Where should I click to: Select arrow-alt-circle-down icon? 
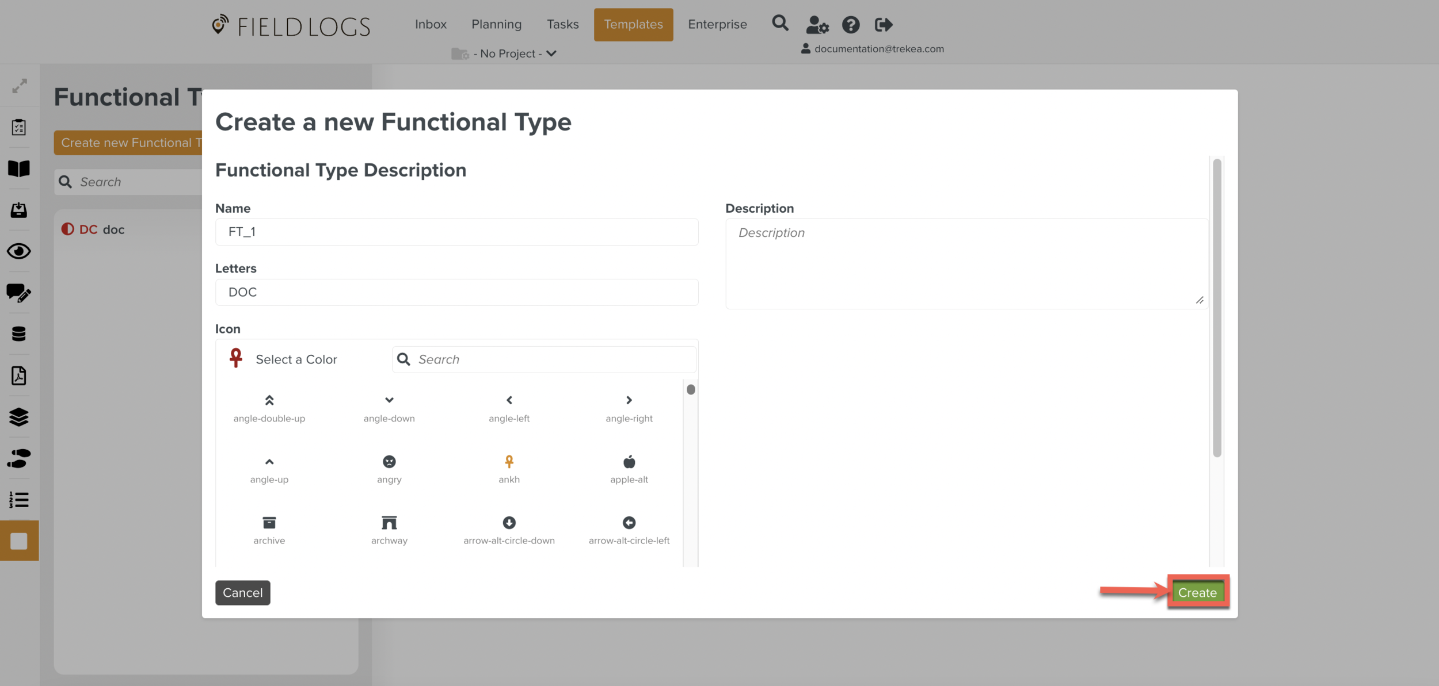click(x=509, y=523)
